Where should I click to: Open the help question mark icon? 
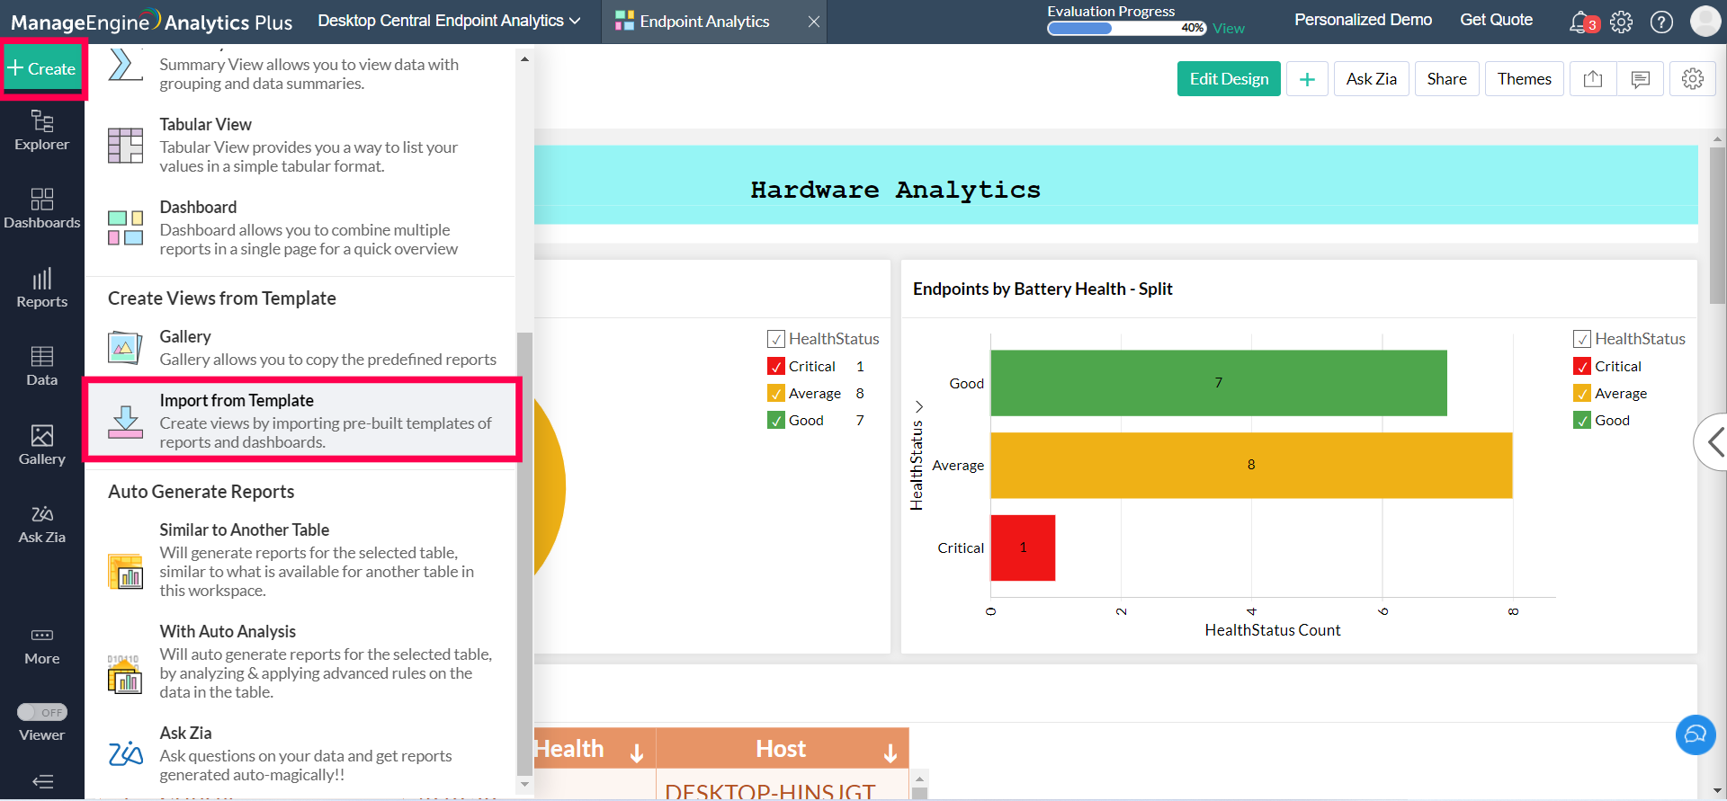tap(1661, 22)
